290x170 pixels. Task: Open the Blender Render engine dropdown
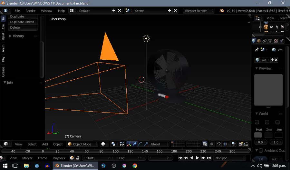(198, 11)
